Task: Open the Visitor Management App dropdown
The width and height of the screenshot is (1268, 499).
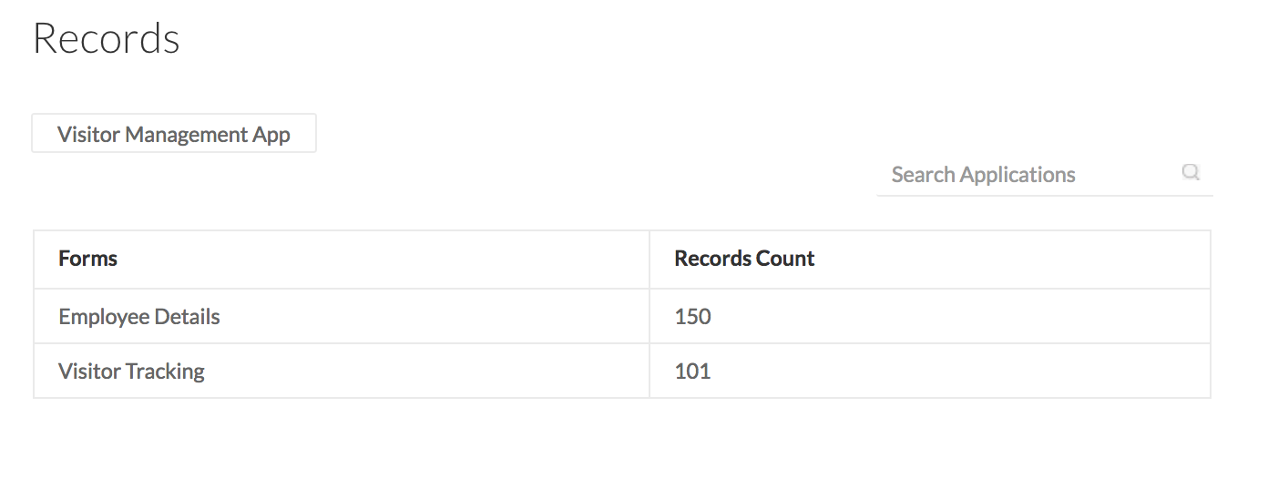Action: pos(174,134)
